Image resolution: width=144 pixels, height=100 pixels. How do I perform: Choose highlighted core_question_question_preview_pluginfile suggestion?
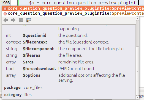[x=73, y=9]
